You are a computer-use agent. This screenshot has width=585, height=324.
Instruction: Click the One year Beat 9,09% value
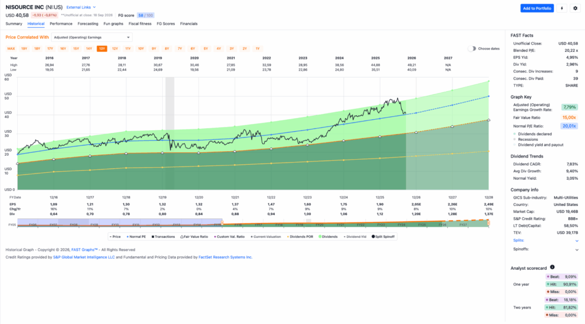pos(562,277)
